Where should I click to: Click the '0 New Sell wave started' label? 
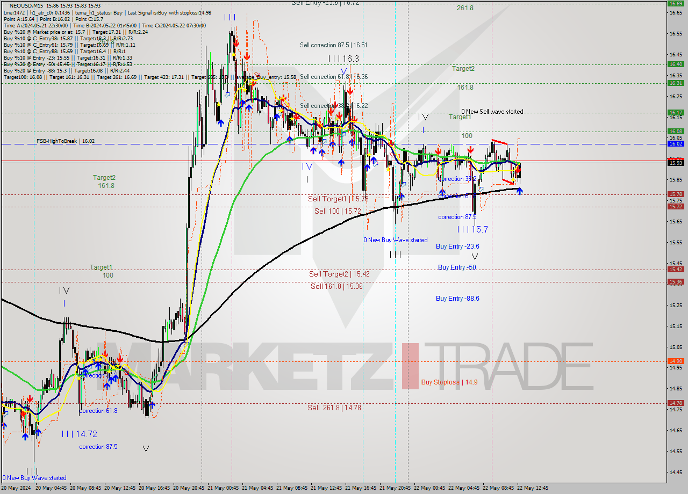492,112
